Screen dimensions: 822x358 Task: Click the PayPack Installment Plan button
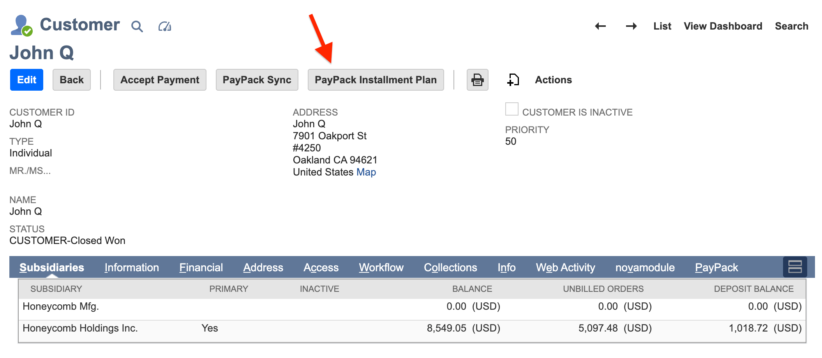click(376, 80)
